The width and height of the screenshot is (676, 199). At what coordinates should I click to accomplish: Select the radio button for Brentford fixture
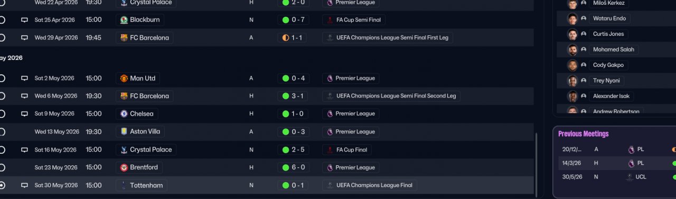pyautogui.click(x=2, y=167)
